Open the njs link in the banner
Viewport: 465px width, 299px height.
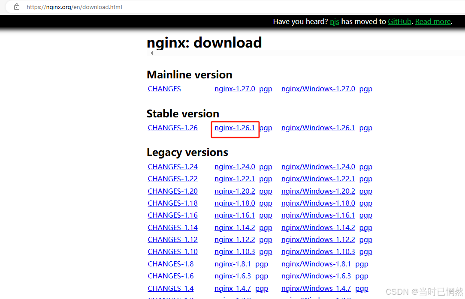334,21
